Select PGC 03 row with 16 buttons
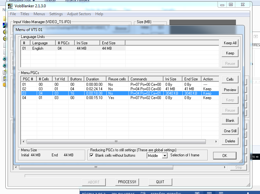260x194 pixels. (120, 93)
